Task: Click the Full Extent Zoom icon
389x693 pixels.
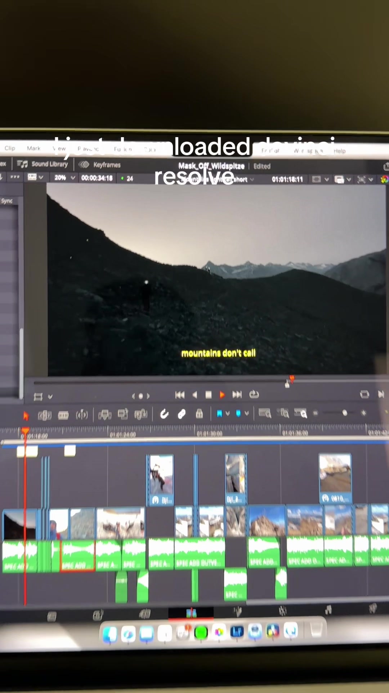Action: pyautogui.click(x=265, y=413)
